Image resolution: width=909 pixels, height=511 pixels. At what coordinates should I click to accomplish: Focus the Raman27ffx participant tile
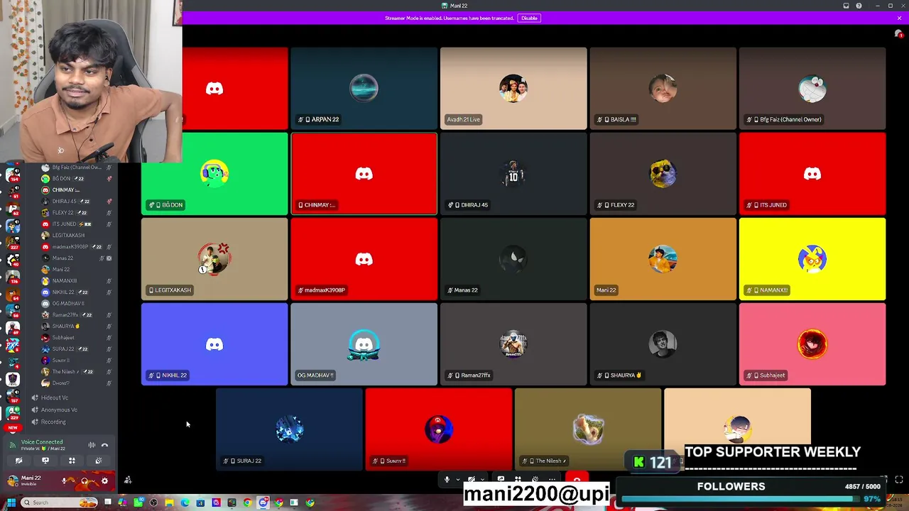click(513, 344)
